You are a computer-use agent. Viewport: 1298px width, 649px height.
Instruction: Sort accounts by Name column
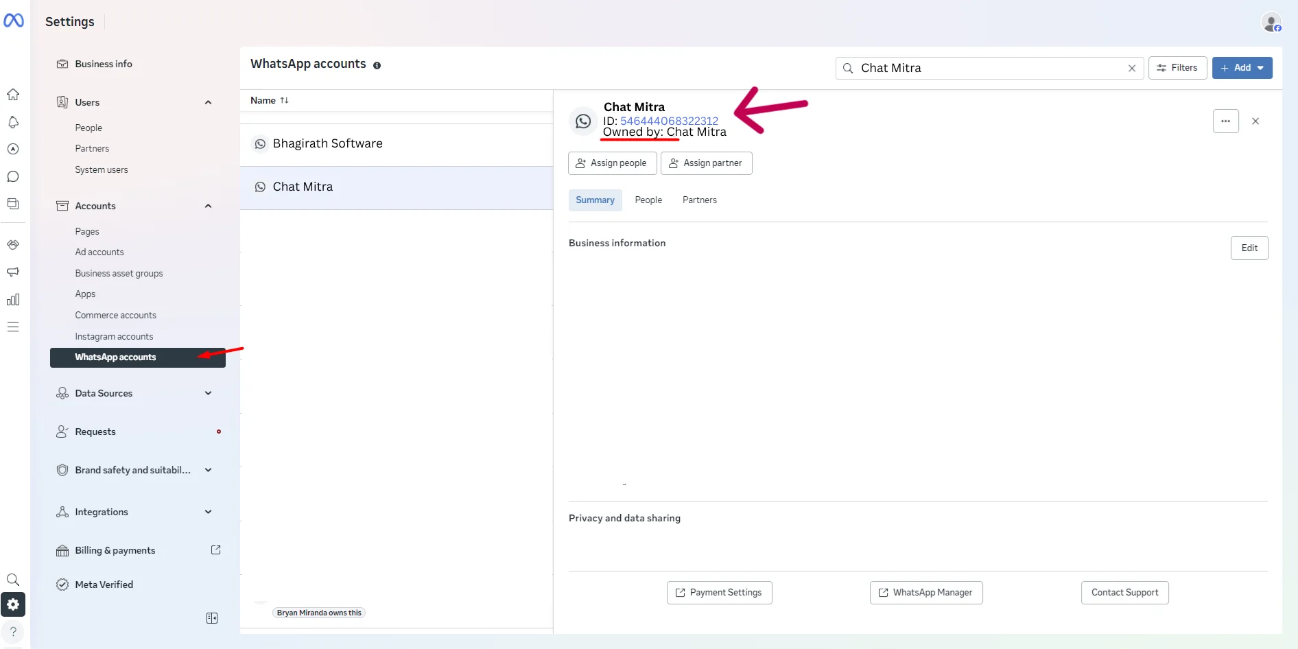(270, 100)
